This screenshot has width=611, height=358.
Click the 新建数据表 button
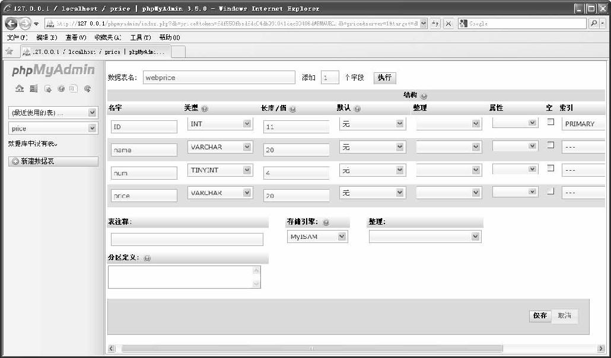tap(53, 161)
